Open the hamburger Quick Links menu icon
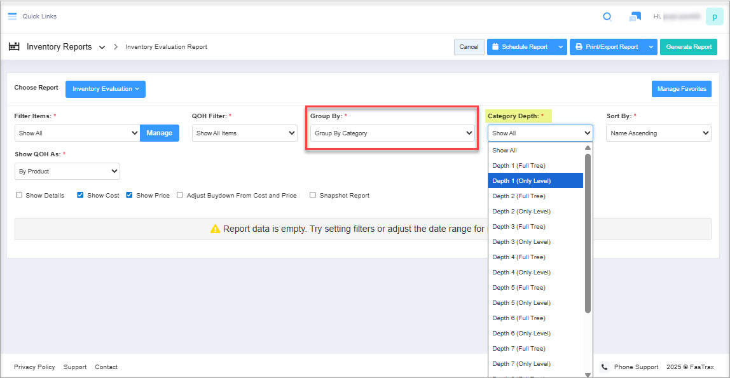This screenshot has height=378, width=730. coord(12,17)
